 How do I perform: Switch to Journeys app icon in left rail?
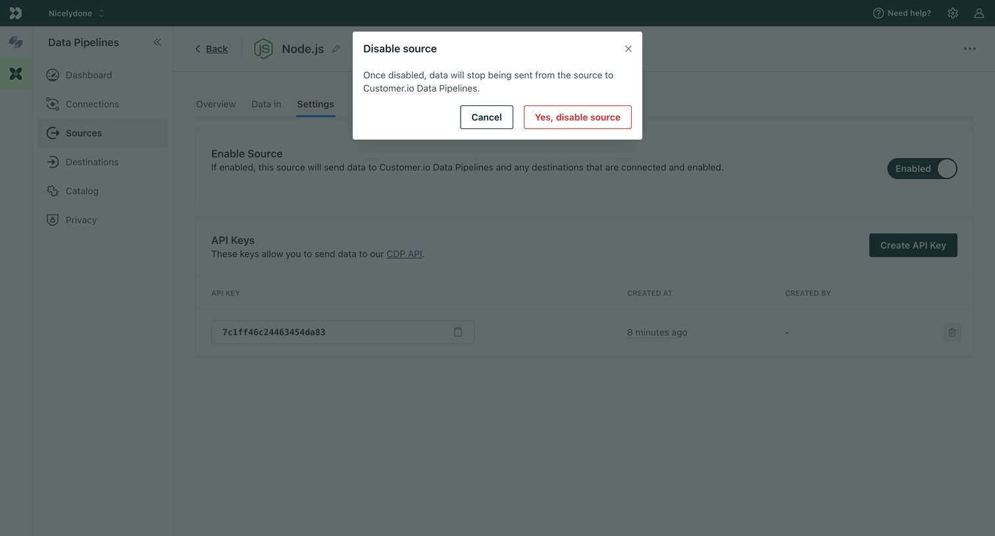(16, 42)
